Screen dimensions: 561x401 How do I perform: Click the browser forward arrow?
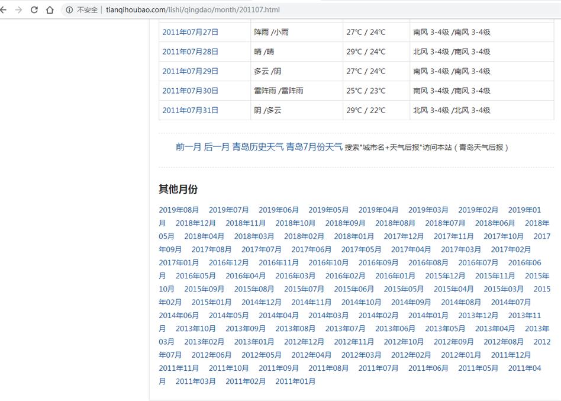tap(18, 9)
